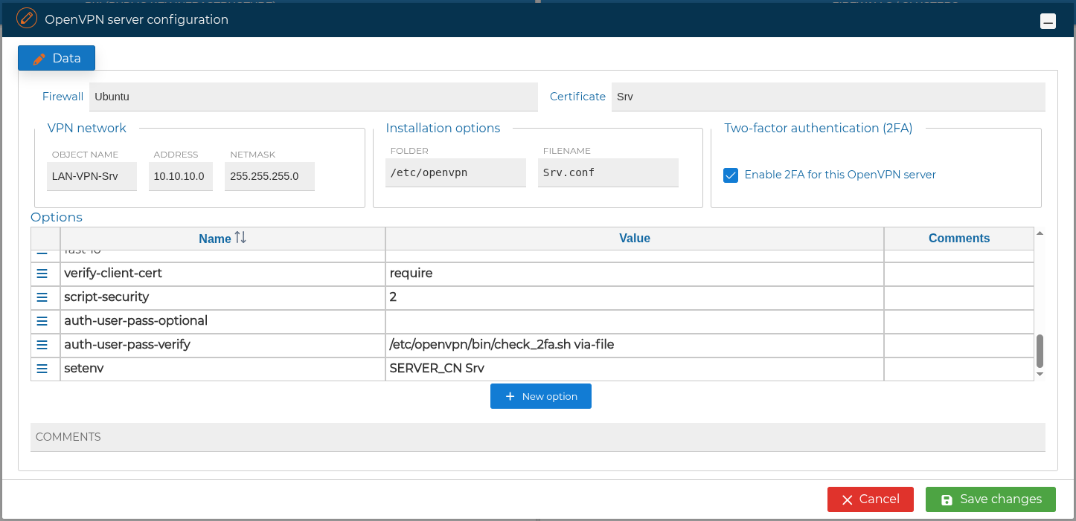Click the drag handle icon of setenv row
The width and height of the screenshot is (1076, 521).
coord(42,369)
